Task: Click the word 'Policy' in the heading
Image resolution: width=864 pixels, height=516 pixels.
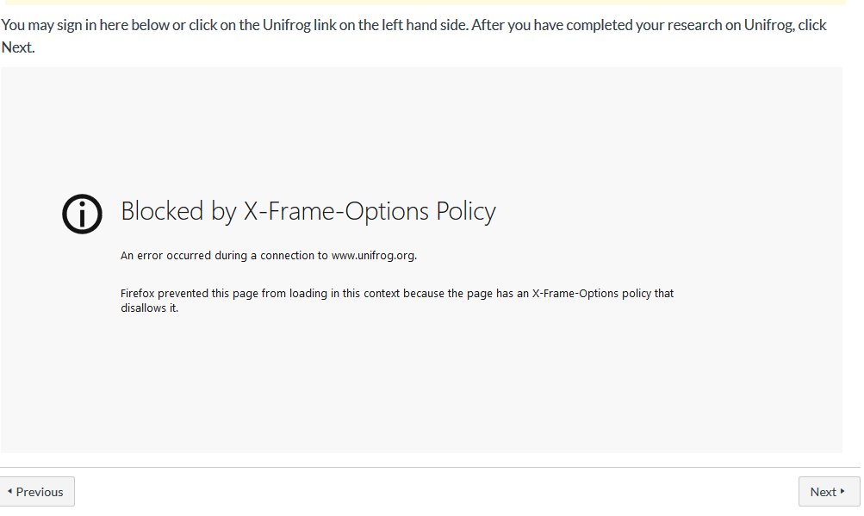Action: tap(466, 211)
